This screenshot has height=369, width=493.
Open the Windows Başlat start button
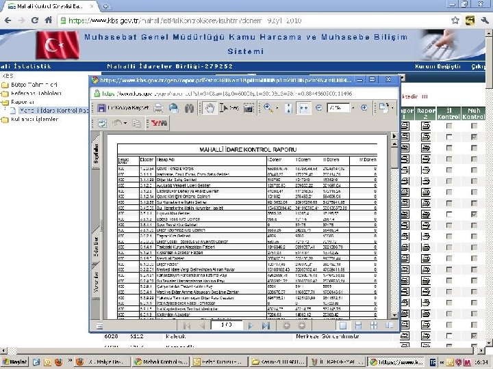pyautogui.click(x=15, y=361)
